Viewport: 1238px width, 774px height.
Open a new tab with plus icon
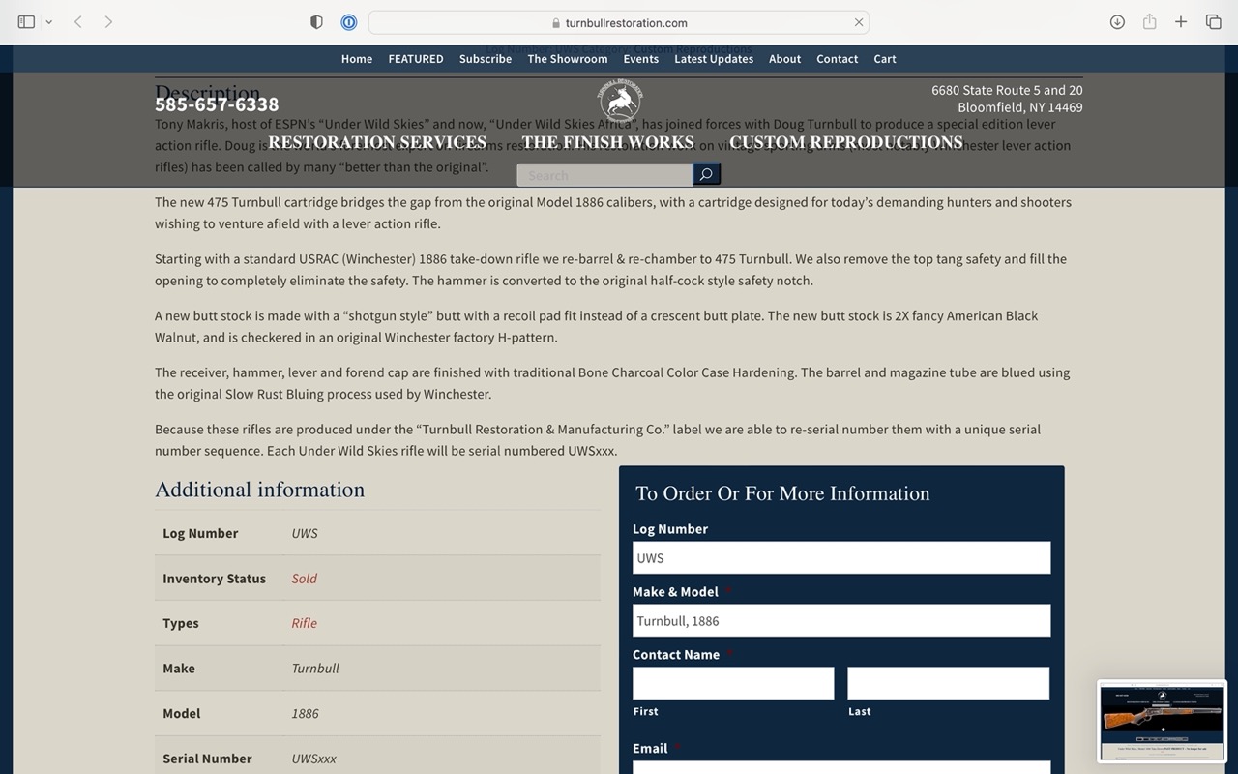tap(1181, 22)
